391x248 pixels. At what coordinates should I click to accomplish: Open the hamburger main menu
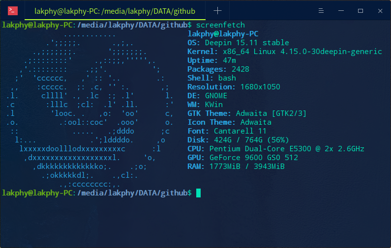[x=320, y=10]
